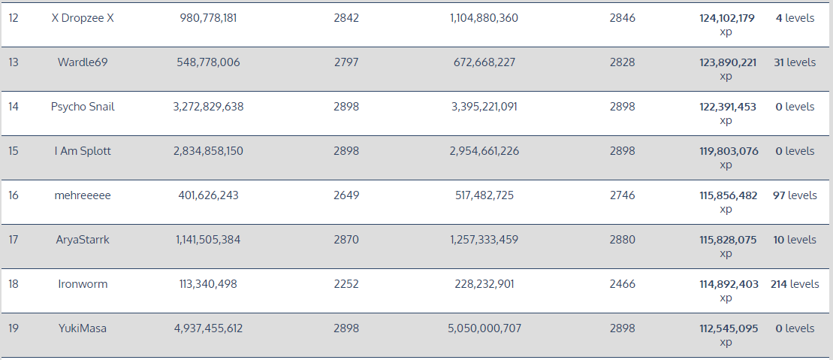Select the 97 levels gained cell
The image size is (833, 360).
click(x=795, y=195)
